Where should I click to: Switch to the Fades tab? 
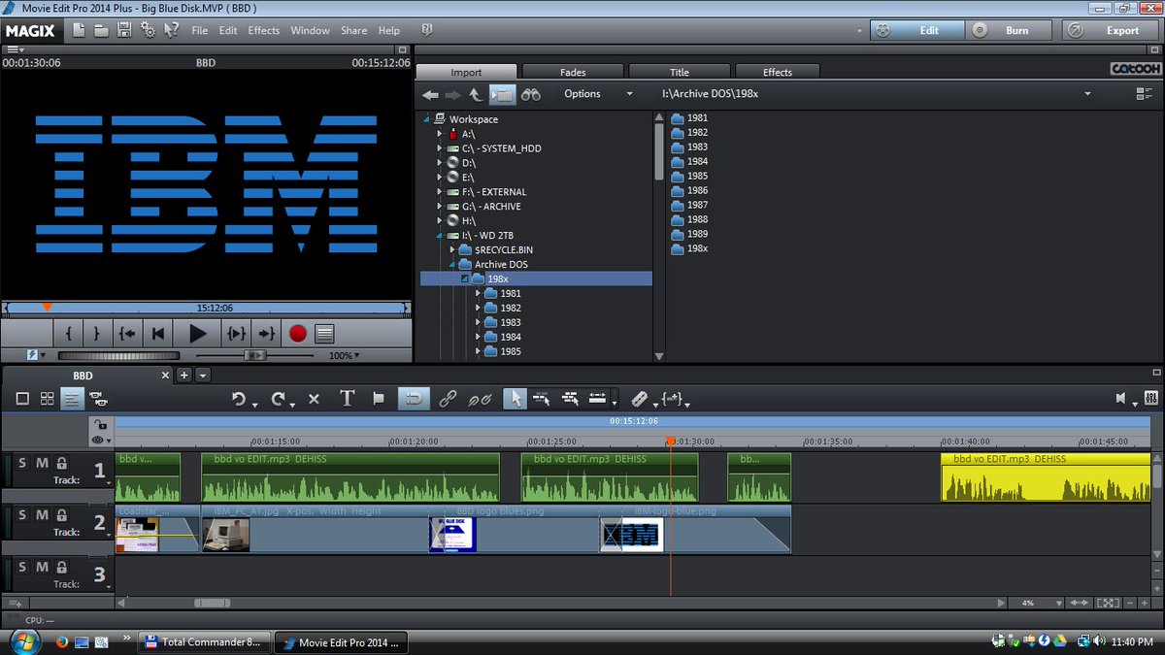pos(573,72)
